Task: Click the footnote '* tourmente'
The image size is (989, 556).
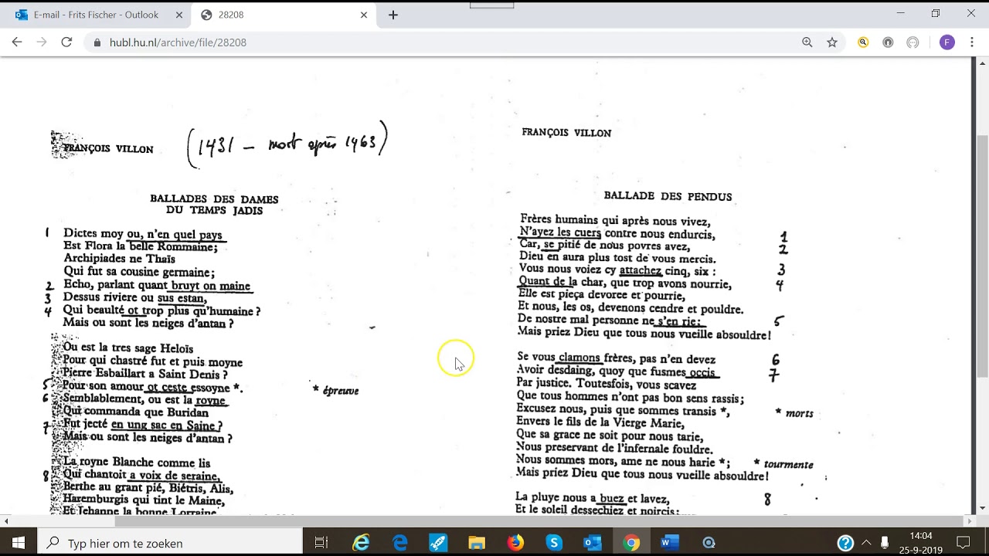Action: [783, 464]
